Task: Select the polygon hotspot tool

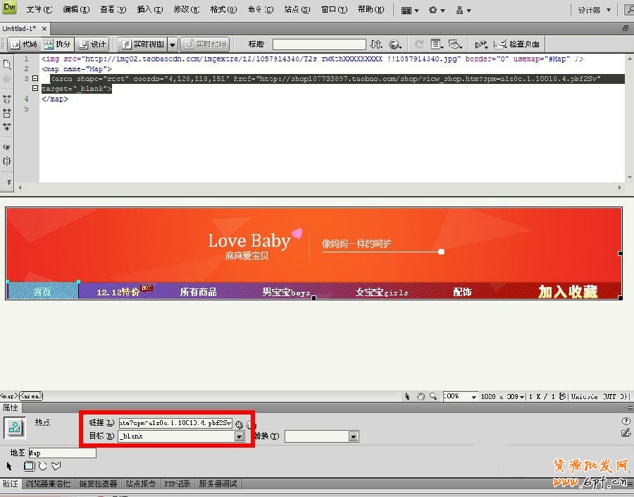Action: 56,466
